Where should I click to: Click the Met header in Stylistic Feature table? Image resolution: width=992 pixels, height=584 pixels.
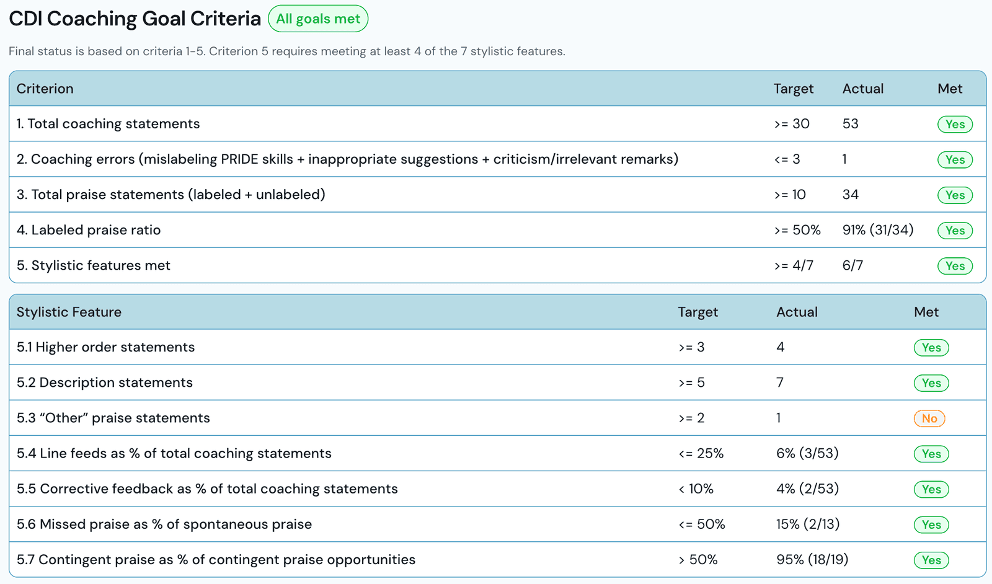coord(926,312)
